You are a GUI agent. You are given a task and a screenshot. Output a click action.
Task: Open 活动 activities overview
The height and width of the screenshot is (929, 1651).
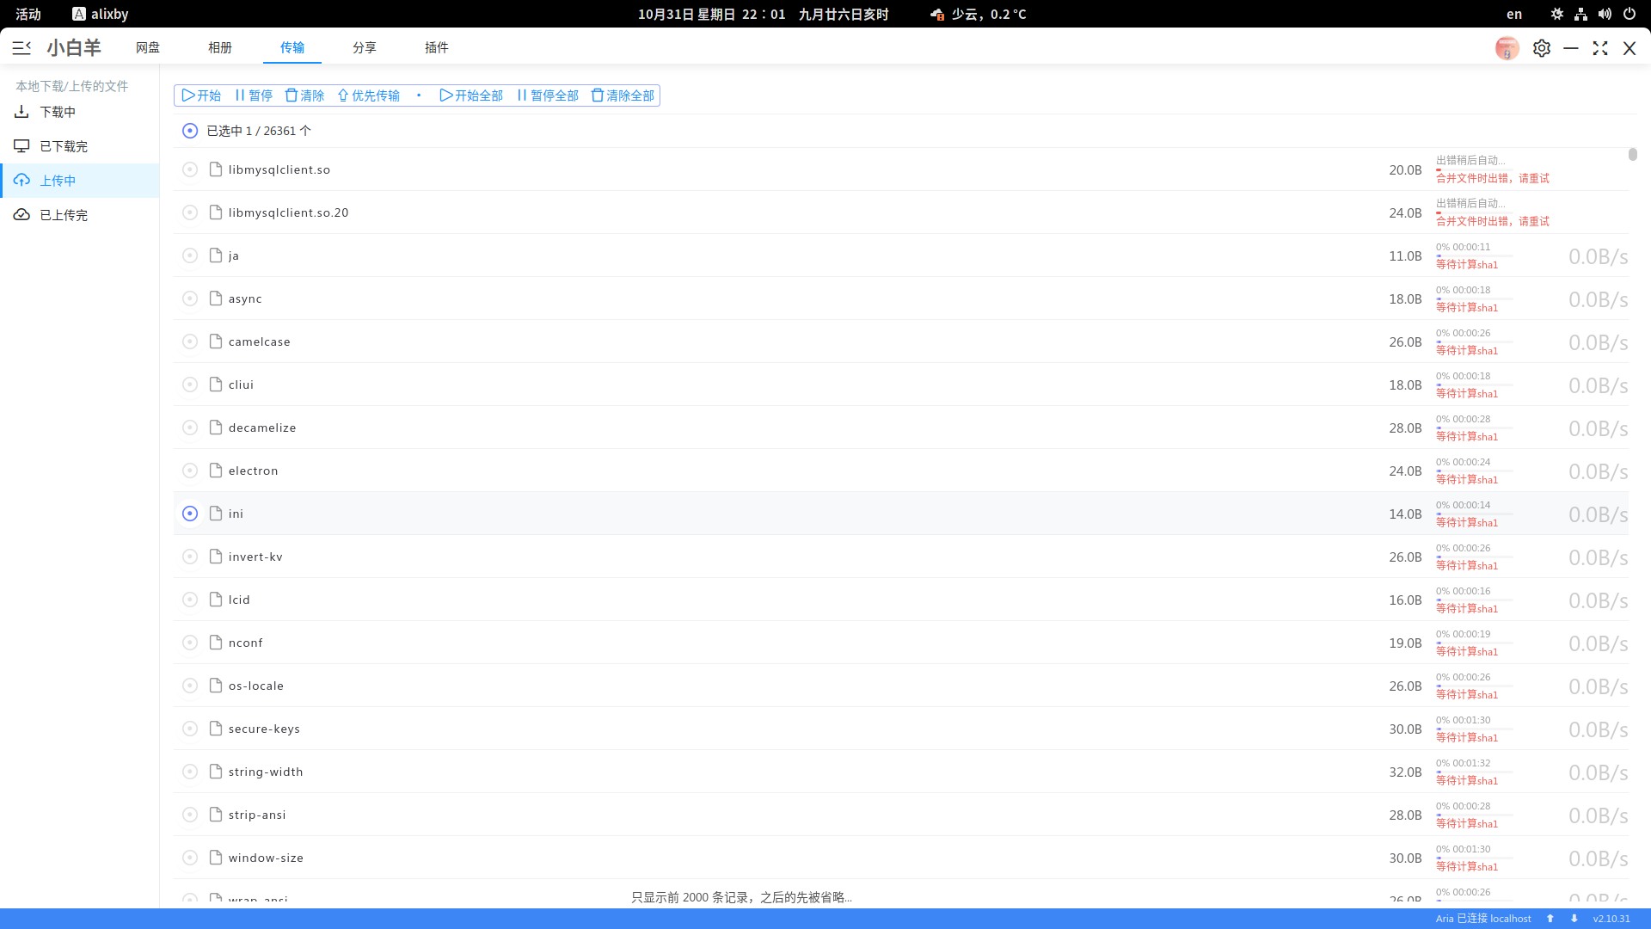(28, 14)
